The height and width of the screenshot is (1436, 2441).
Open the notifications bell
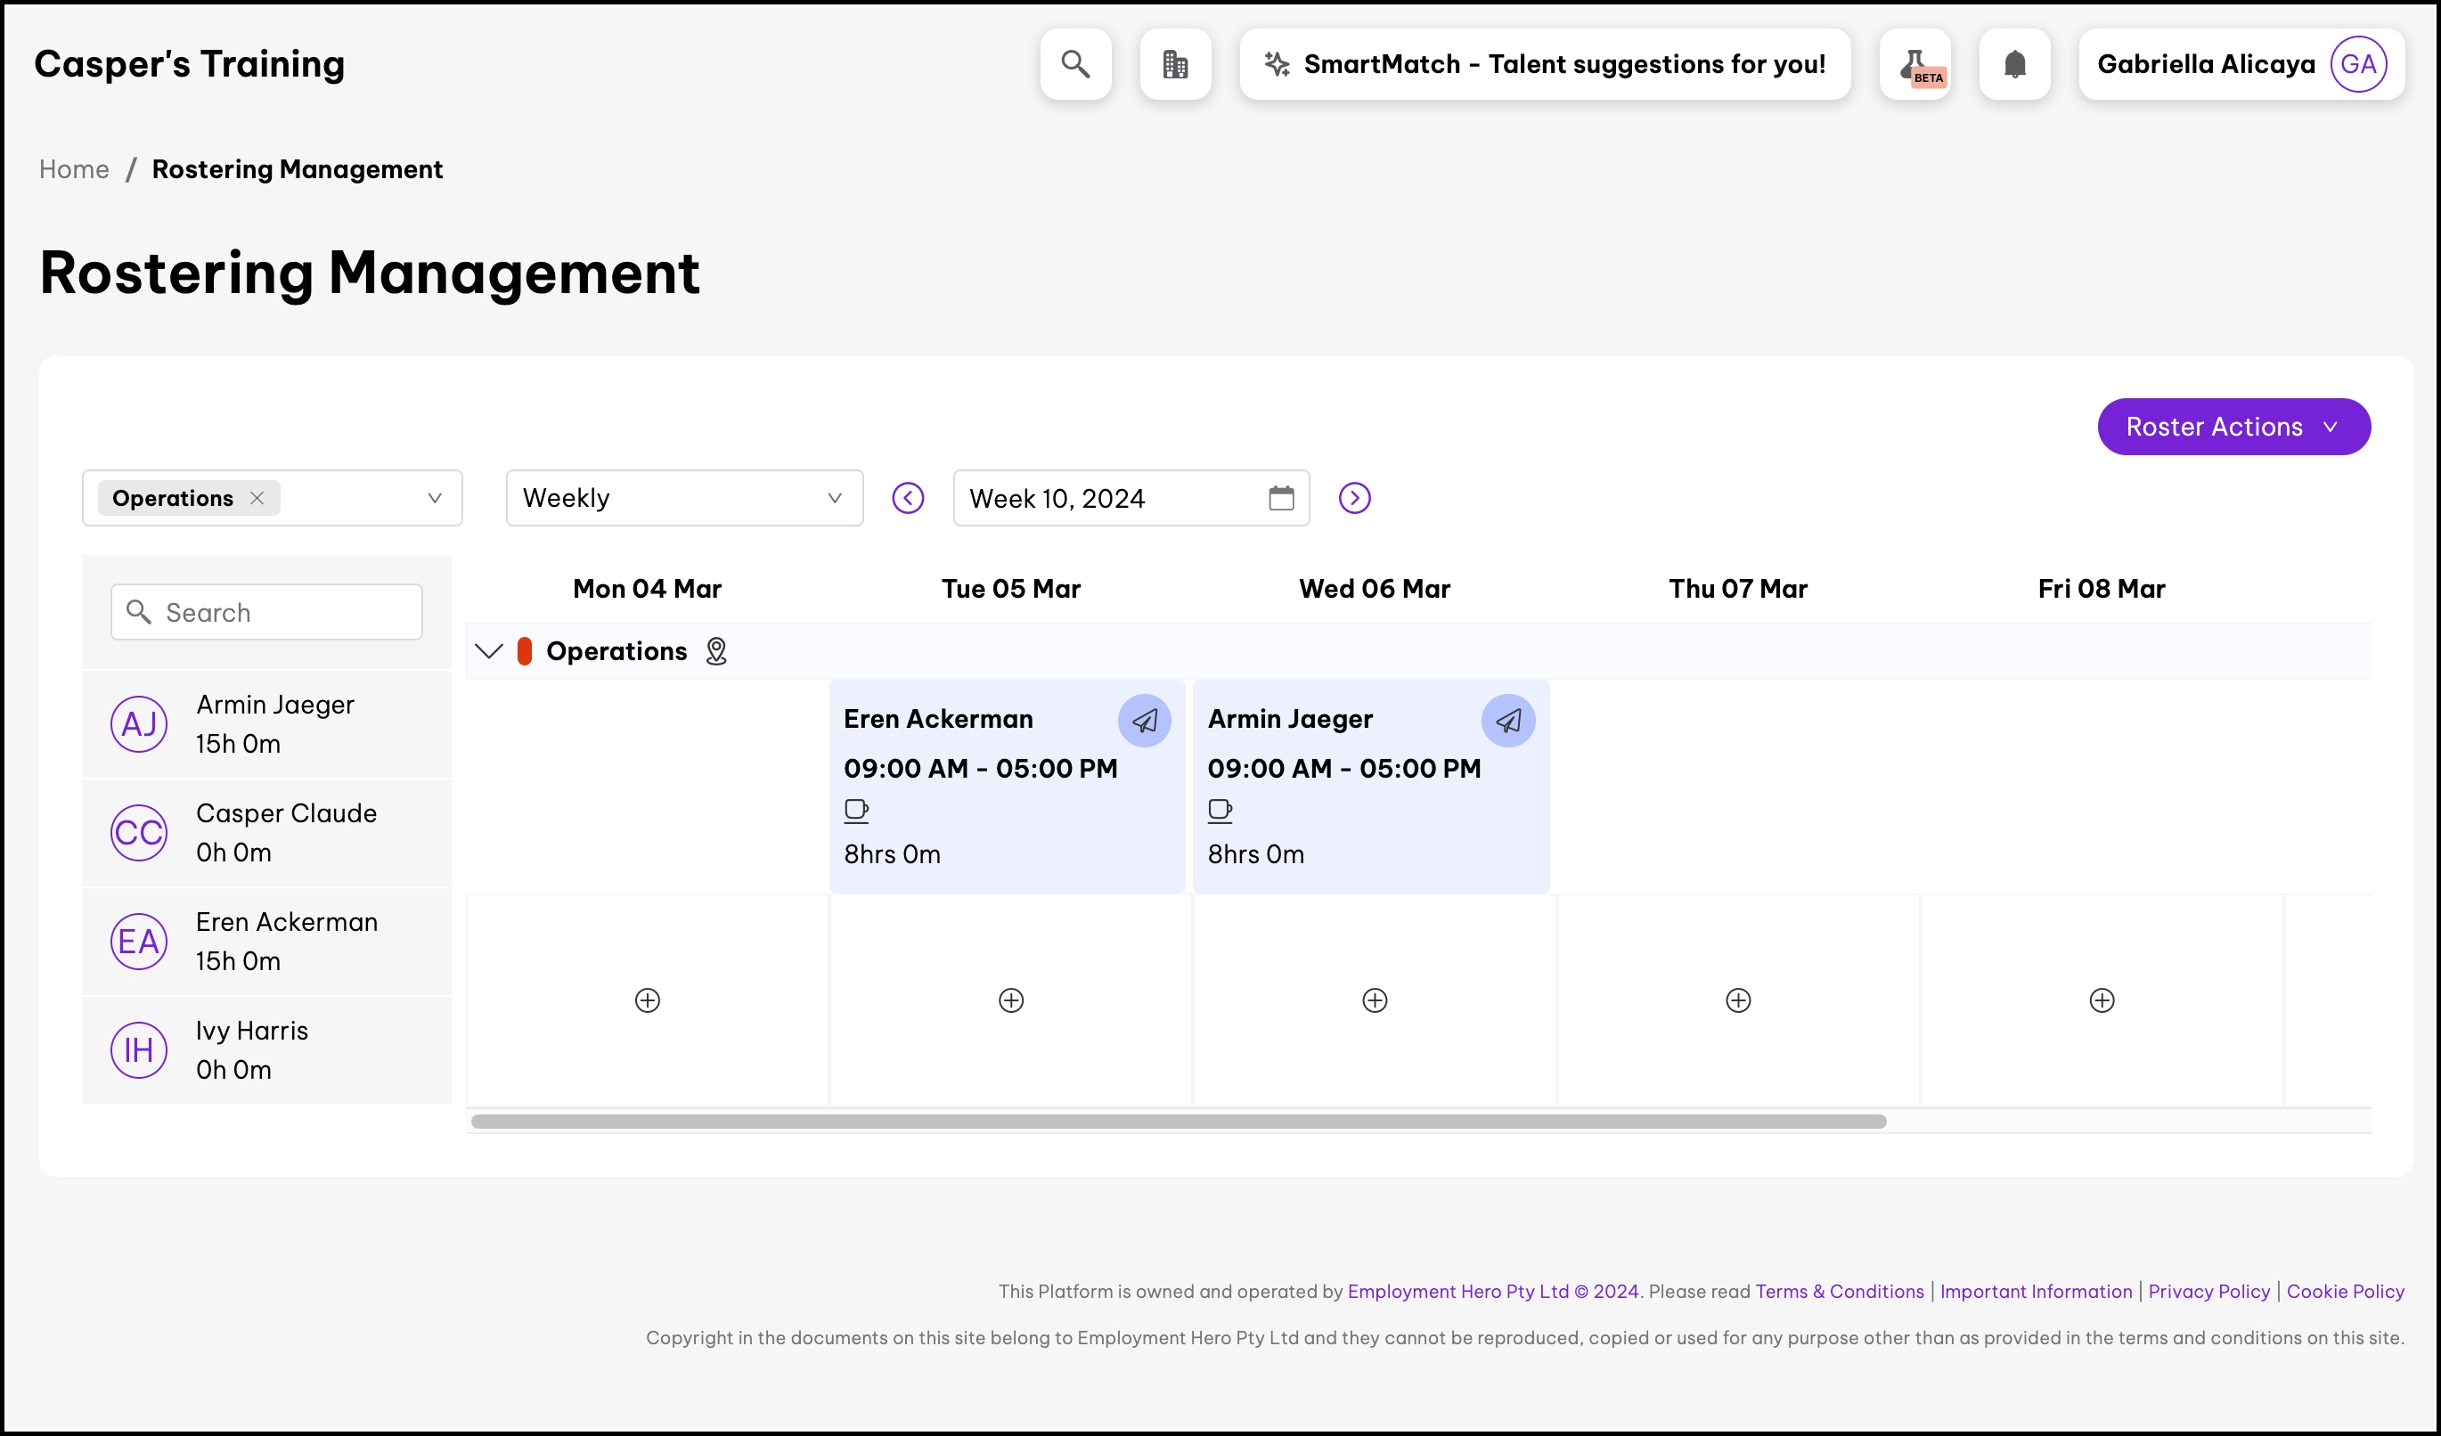(2015, 64)
